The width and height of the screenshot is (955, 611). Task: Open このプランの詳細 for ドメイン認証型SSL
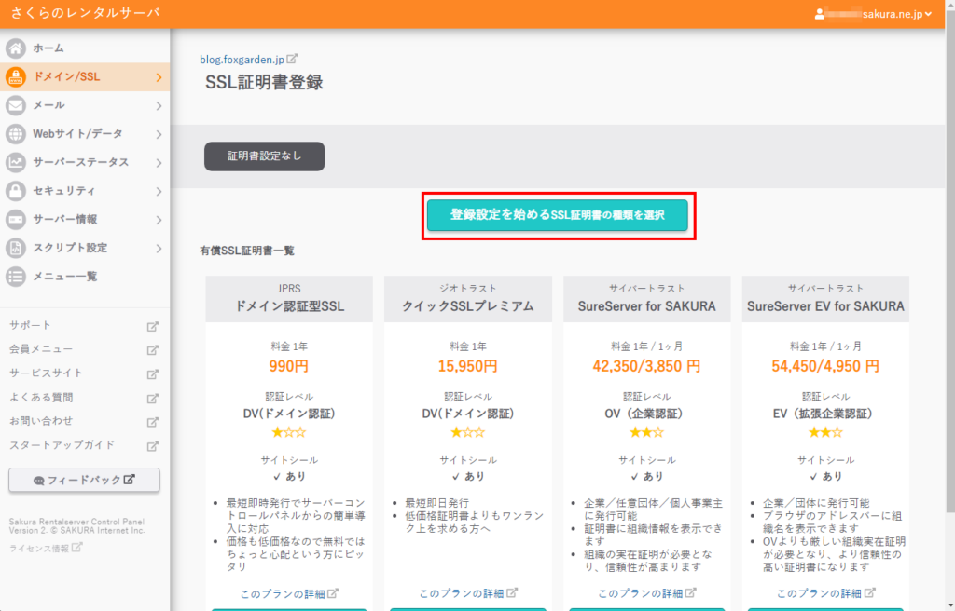click(289, 593)
